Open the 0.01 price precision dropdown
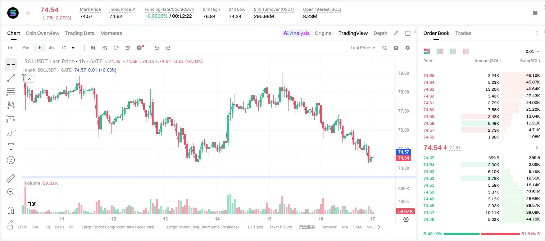Image resolution: width=545 pixels, height=241 pixels. point(532,51)
